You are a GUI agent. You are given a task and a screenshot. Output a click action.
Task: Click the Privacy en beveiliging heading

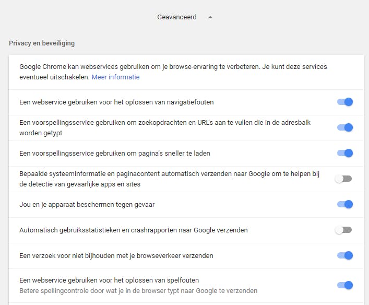tap(42, 43)
